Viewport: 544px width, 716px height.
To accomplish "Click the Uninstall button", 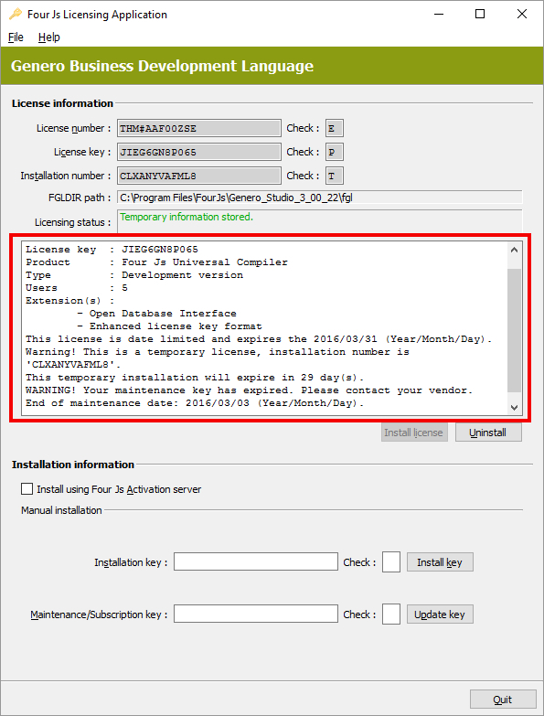I will pyautogui.click(x=488, y=433).
